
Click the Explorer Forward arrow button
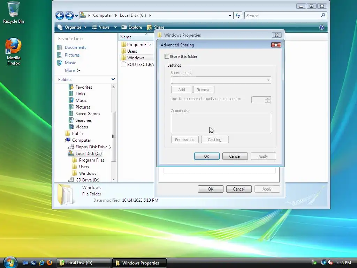click(69, 15)
